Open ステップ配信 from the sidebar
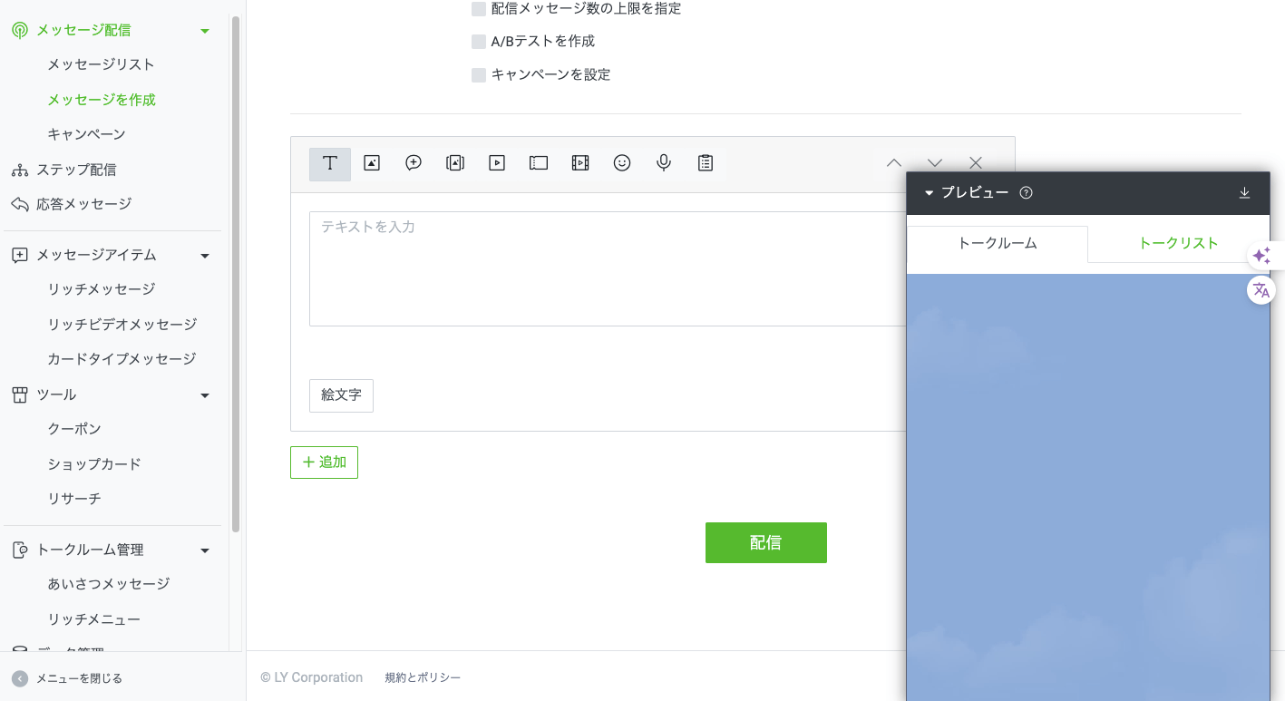Image resolution: width=1285 pixels, height=701 pixels. 76,170
